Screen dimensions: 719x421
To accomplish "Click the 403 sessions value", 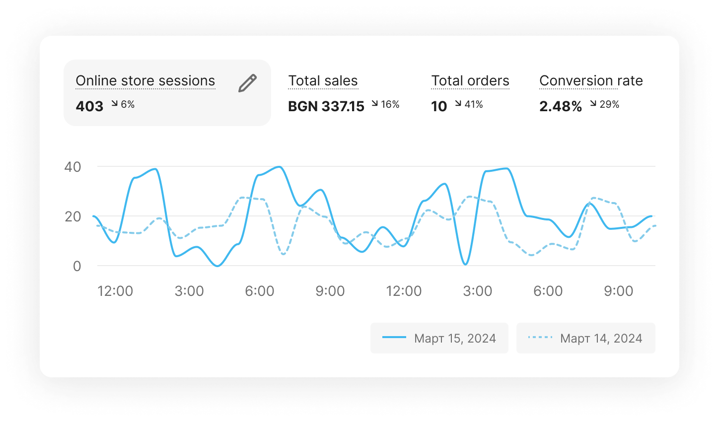I will [x=89, y=106].
